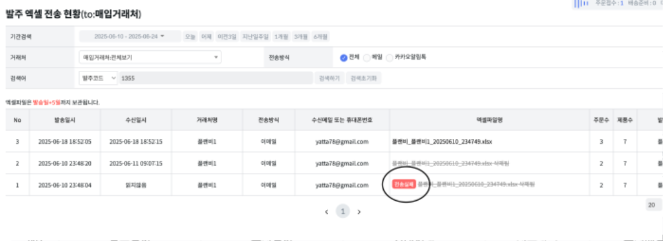Click the No column header
The image size is (663, 241).
[x=17, y=120]
